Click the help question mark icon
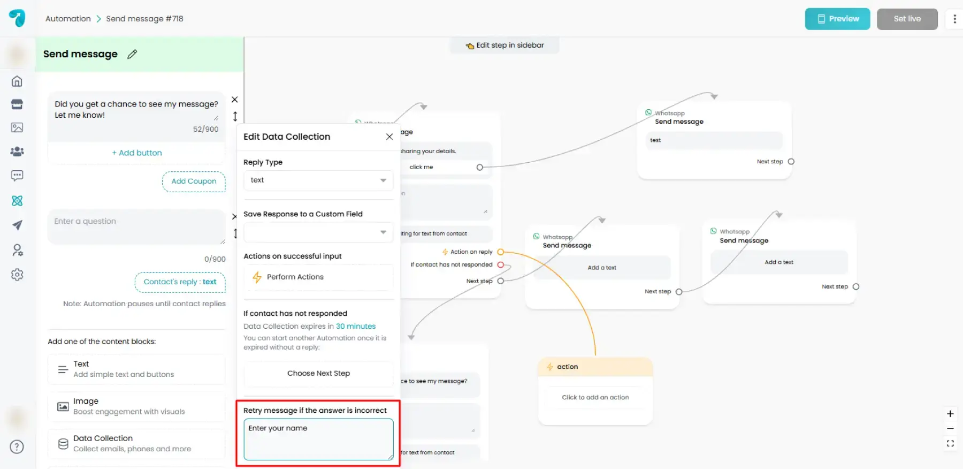 tap(17, 447)
